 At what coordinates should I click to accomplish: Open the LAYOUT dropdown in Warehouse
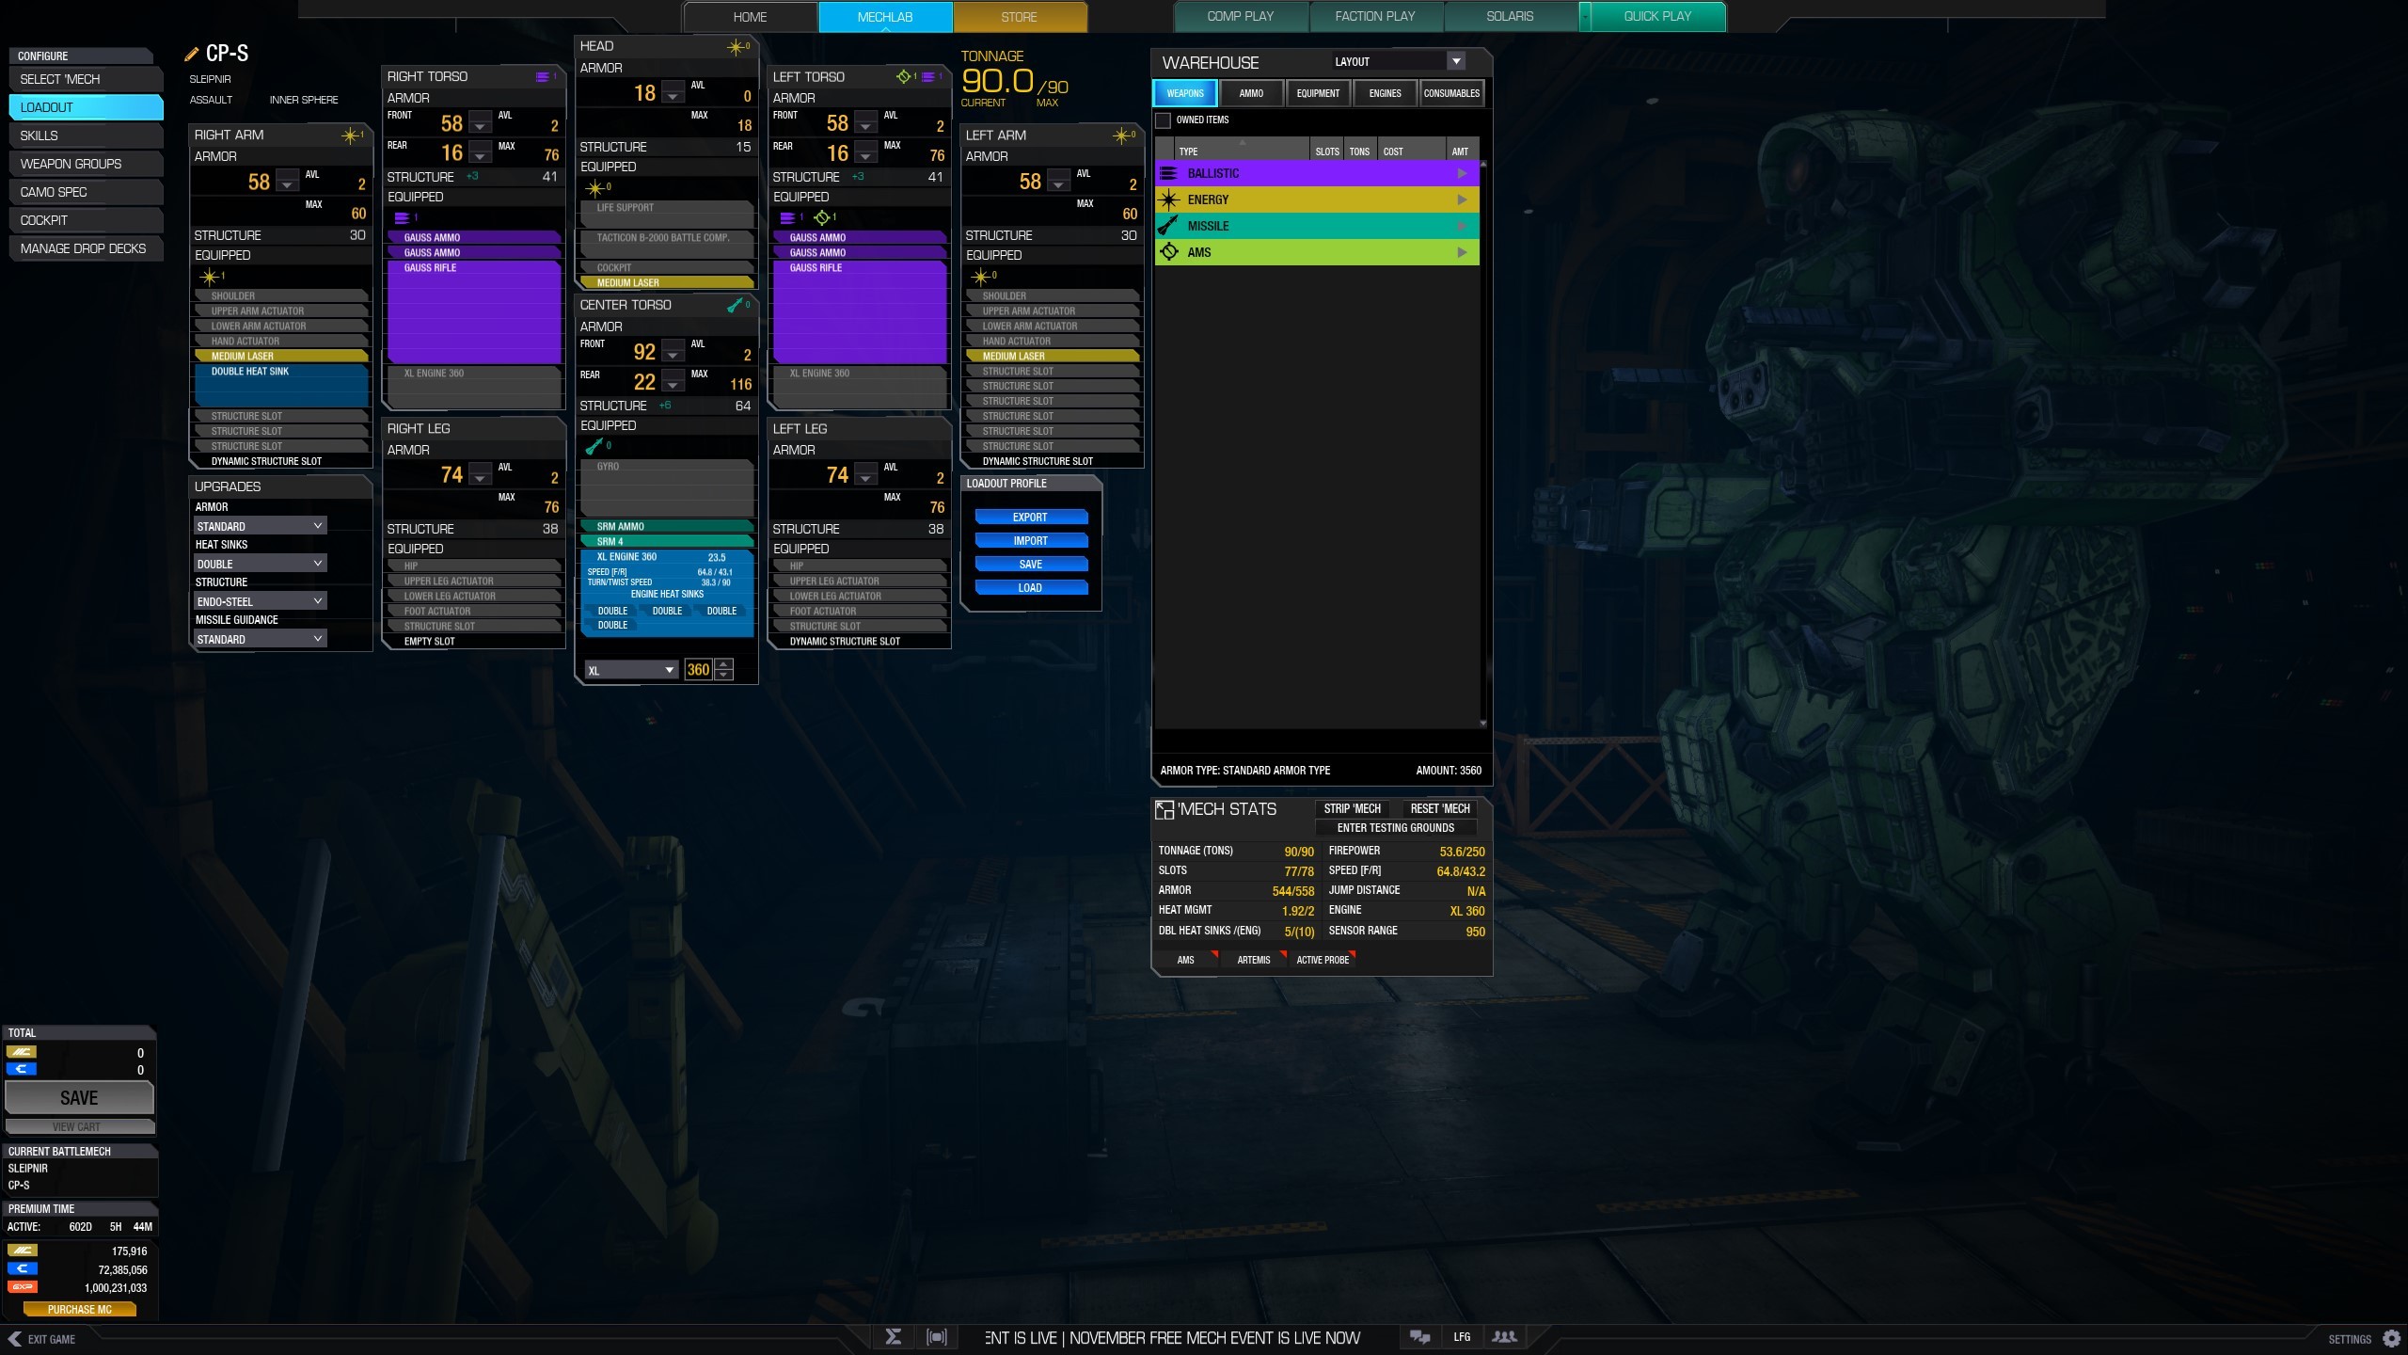point(1456,60)
